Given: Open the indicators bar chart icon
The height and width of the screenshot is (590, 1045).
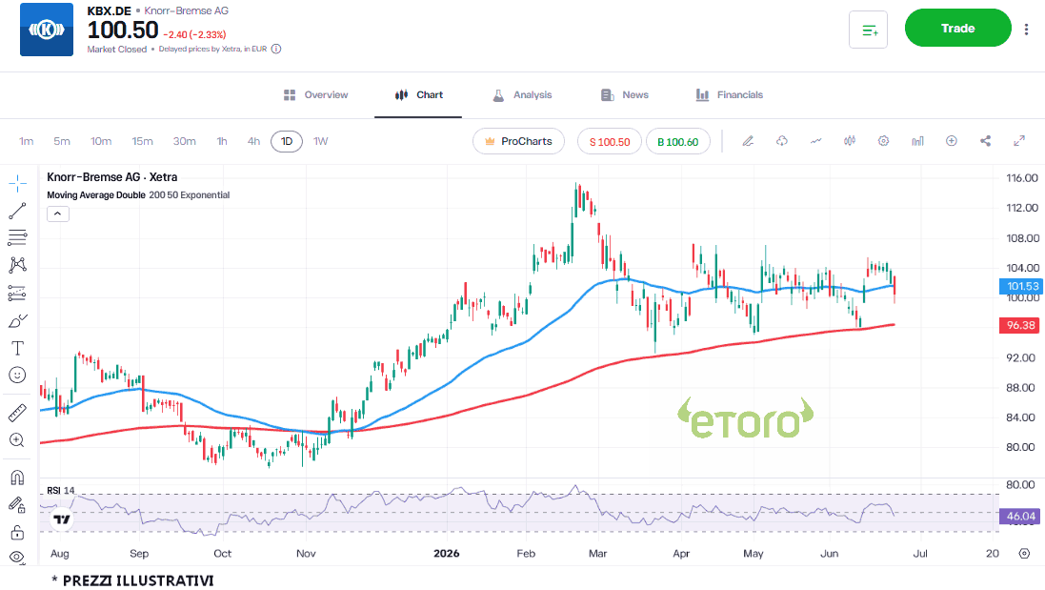Looking at the screenshot, I should 917,141.
